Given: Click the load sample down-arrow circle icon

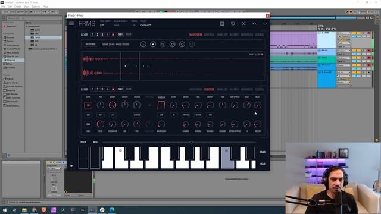Looking at the screenshot, I should 143,45.
